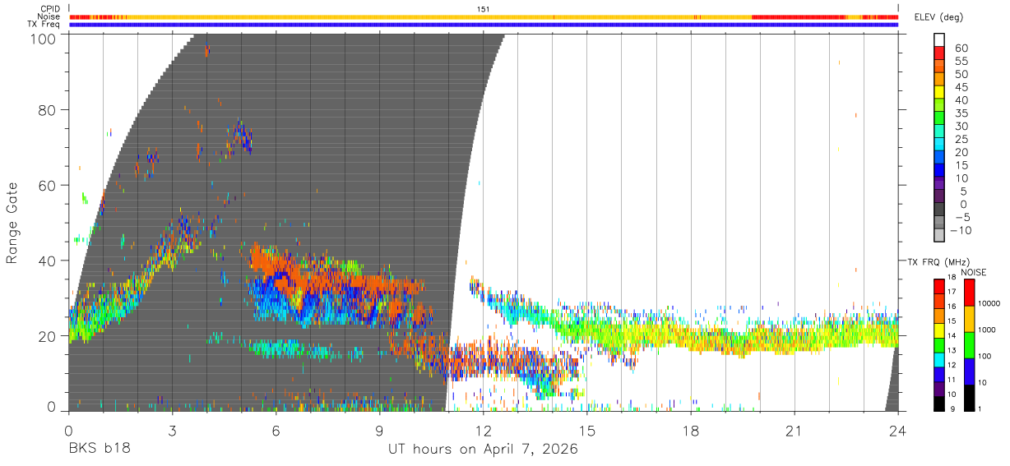Click the 1000 label on NOISE colorbar

(987, 329)
